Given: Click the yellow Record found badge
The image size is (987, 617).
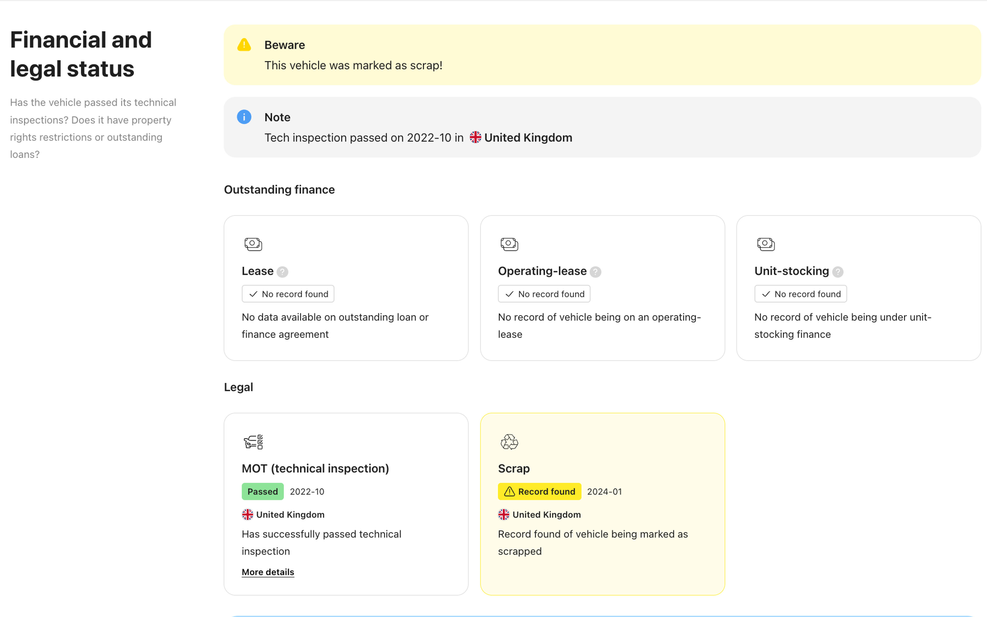Looking at the screenshot, I should (x=539, y=492).
